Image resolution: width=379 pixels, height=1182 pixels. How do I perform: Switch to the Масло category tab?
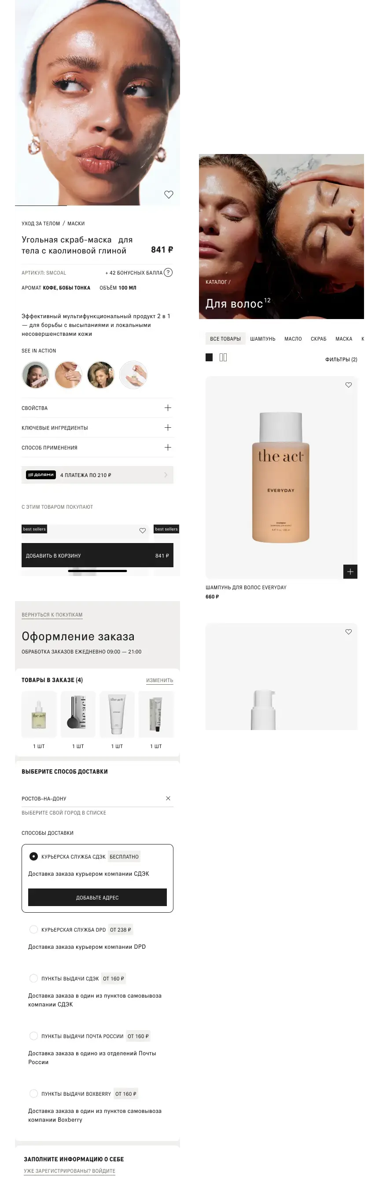coord(293,339)
